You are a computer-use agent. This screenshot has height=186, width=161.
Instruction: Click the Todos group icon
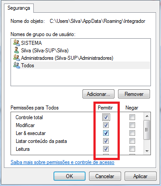coord(16,65)
